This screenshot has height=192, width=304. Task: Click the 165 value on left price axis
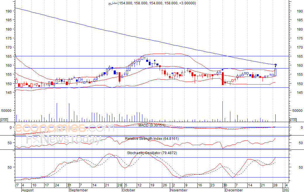pyautogui.click(x=9, y=57)
